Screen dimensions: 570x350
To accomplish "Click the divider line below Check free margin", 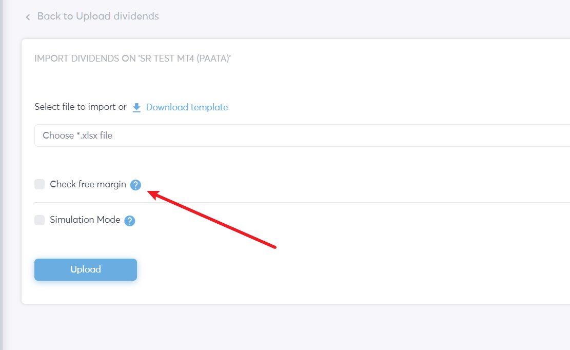I will click(x=302, y=202).
